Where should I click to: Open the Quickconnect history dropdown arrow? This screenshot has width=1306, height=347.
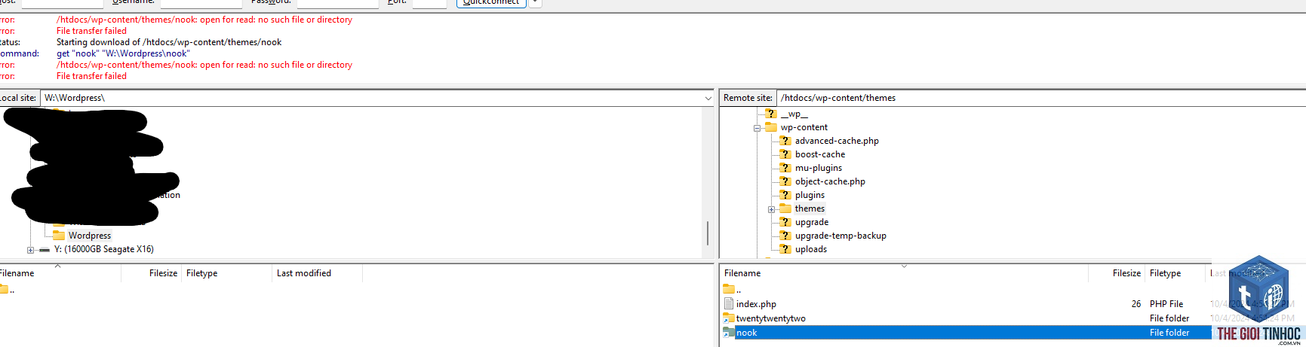535,2
